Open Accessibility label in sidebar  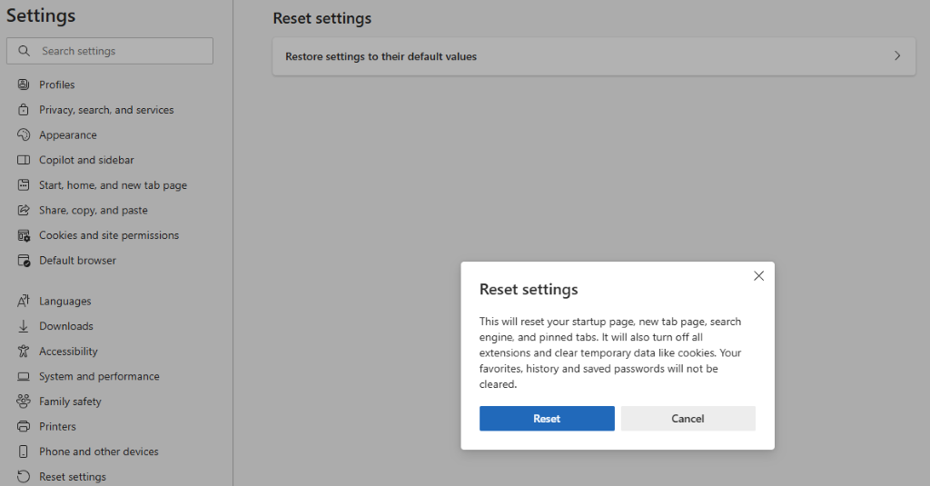click(68, 352)
